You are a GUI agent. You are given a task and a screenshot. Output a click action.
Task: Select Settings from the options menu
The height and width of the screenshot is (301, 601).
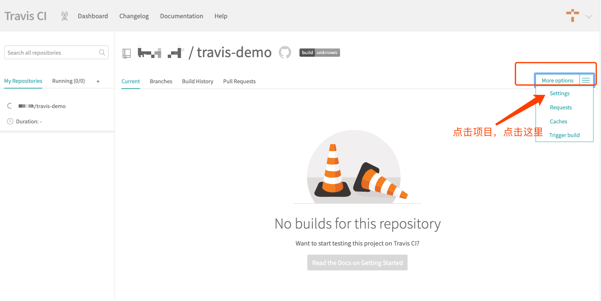tap(560, 93)
